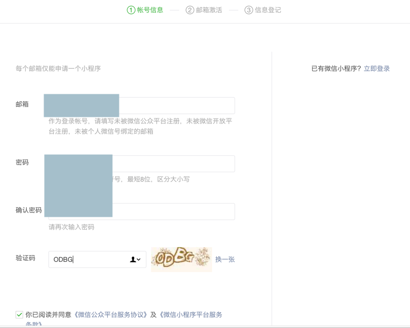
Task: Click the step 1 circle number icon
Action: click(131, 10)
